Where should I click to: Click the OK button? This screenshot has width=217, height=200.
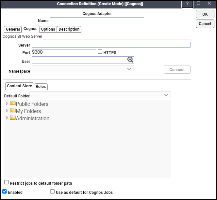tap(205, 14)
